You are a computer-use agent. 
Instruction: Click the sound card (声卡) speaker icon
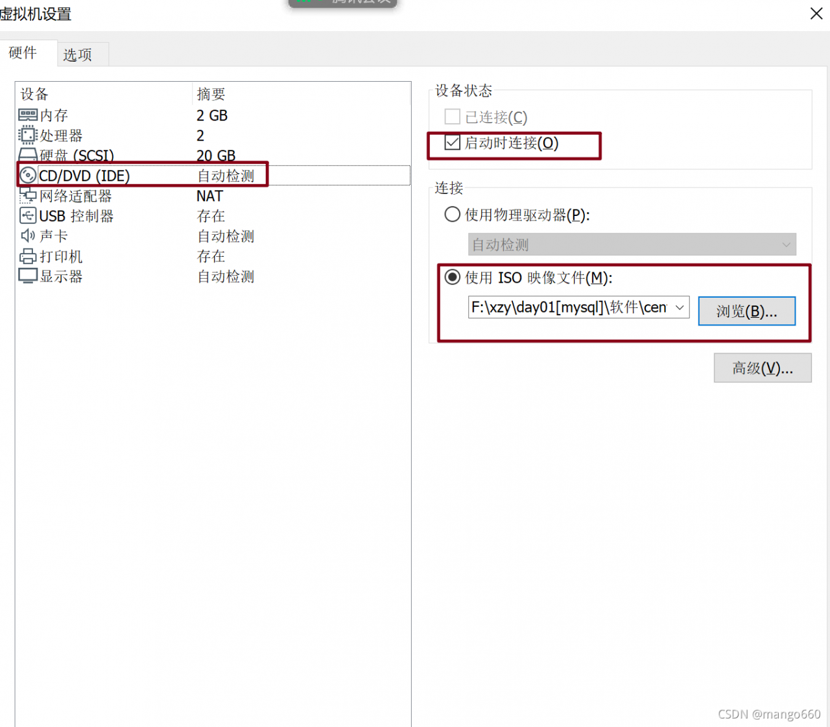pyautogui.click(x=28, y=235)
